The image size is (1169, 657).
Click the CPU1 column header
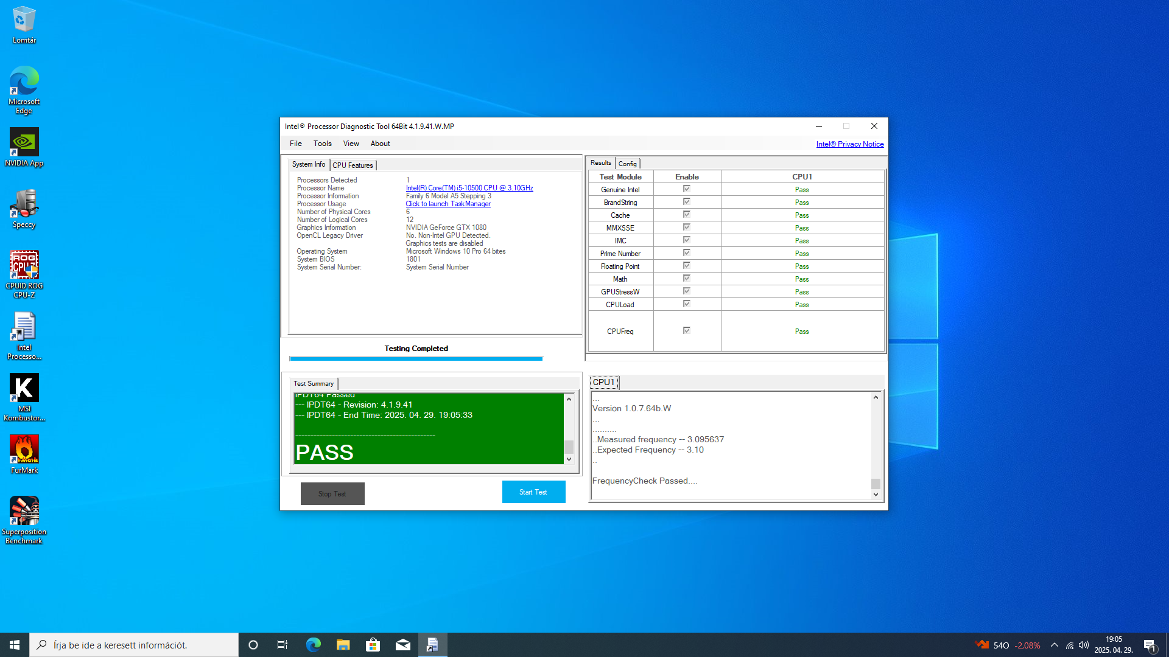click(x=802, y=177)
